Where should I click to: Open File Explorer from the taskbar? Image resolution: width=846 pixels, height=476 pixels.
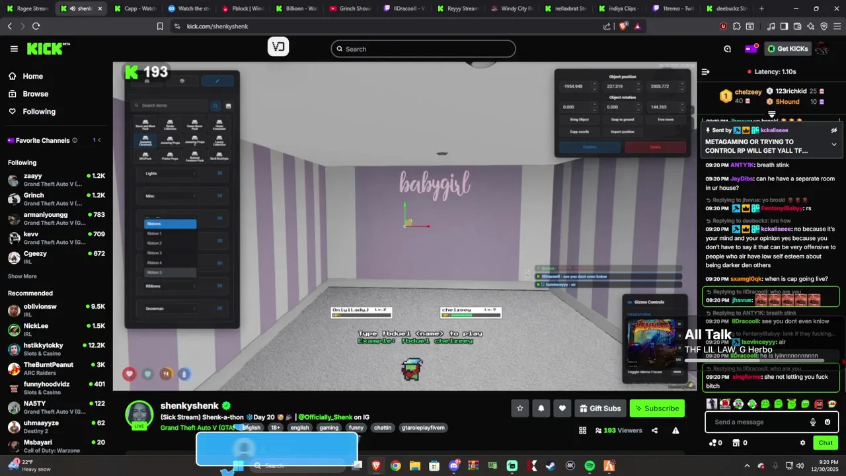tap(415, 465)
